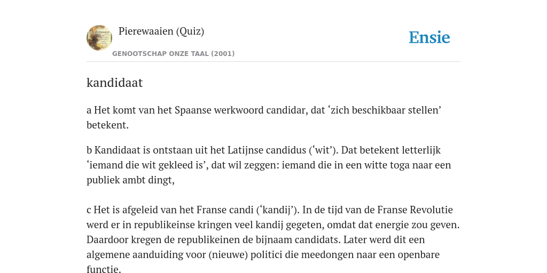Click the word 'betekent.' ending answer a

[107, 125]
